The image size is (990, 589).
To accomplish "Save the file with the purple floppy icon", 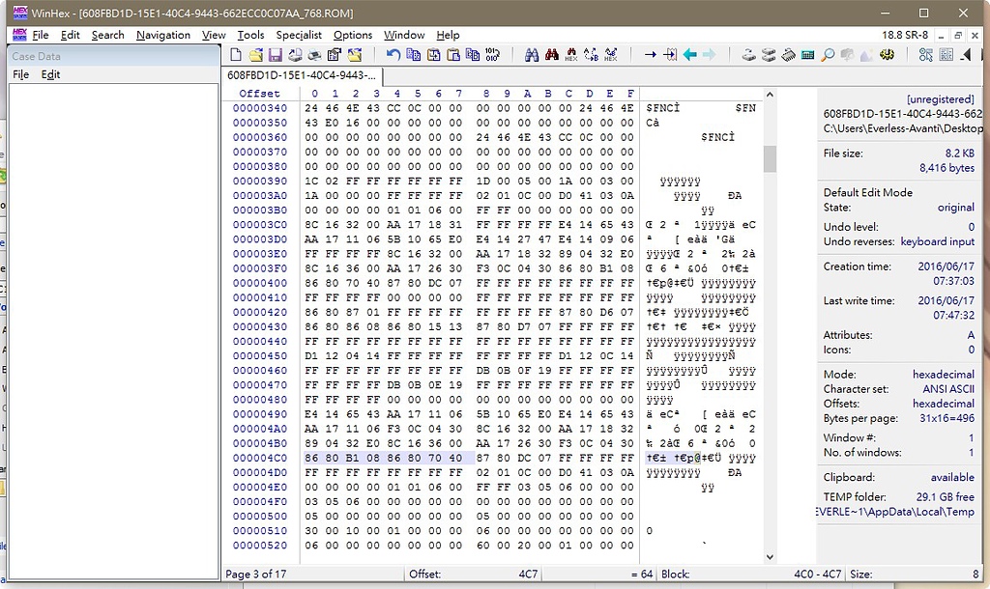I will 276,55.
